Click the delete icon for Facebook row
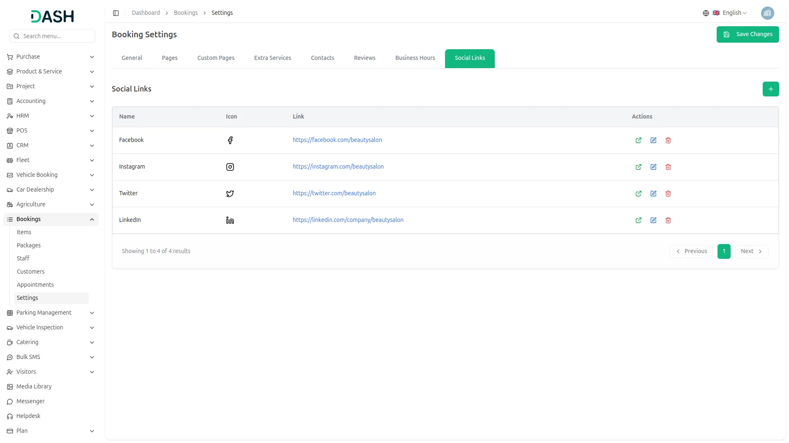This screenshot has height=443, width=789. pyautogui.click(x=668, y=140)
